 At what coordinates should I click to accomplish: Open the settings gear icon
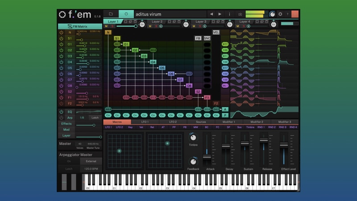[280, 14]
